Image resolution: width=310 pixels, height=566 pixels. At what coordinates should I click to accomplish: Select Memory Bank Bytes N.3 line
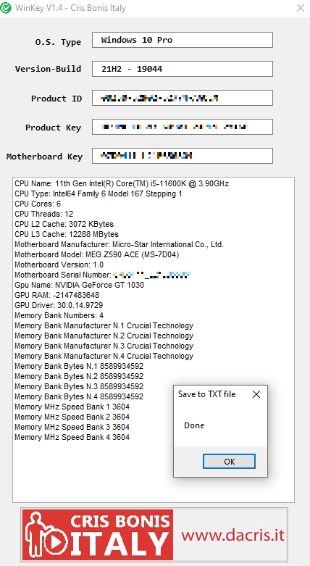79,386
